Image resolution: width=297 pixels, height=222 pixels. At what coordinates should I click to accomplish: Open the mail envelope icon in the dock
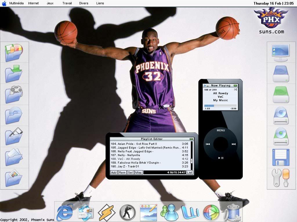[86, 212]
